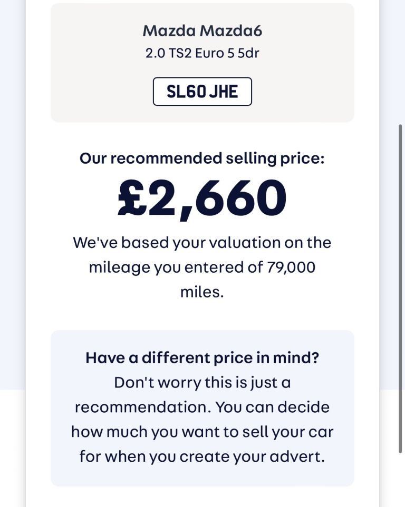Image resolution: width=405 pixels, height=507 pixels.
Task: Select the Mazda Mazda6 title
Action: point(202,31)
